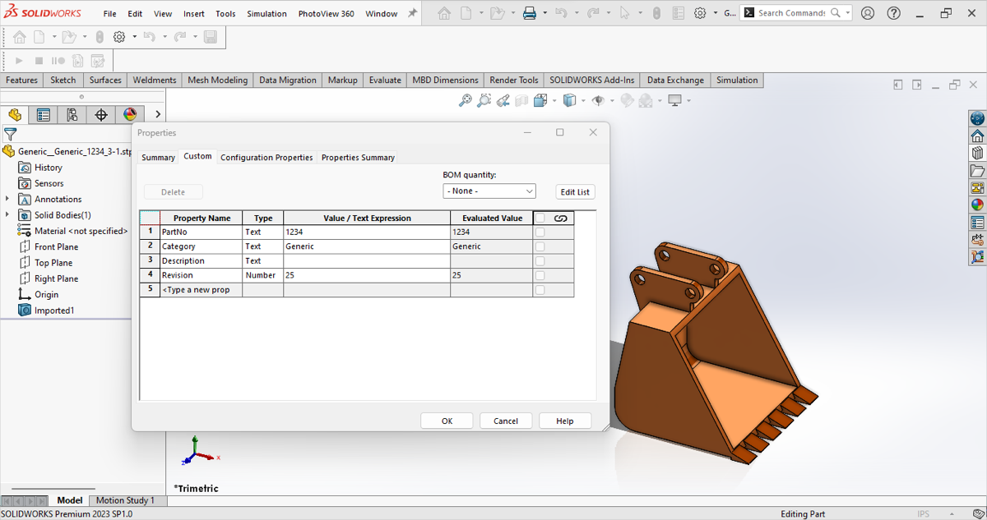The image size is (987, 520).
Task: Toggle the link checkbox for Revision row
Action: (540, 275)
